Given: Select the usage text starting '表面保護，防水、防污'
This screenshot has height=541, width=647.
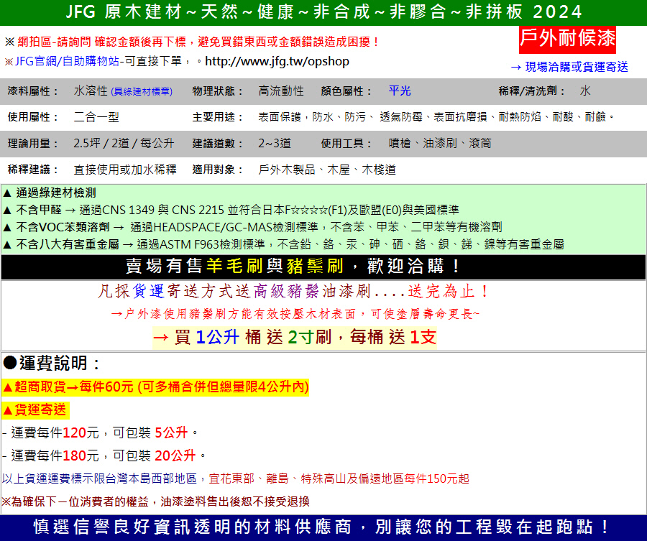Looking at the screenshot, I should point(436,117).
